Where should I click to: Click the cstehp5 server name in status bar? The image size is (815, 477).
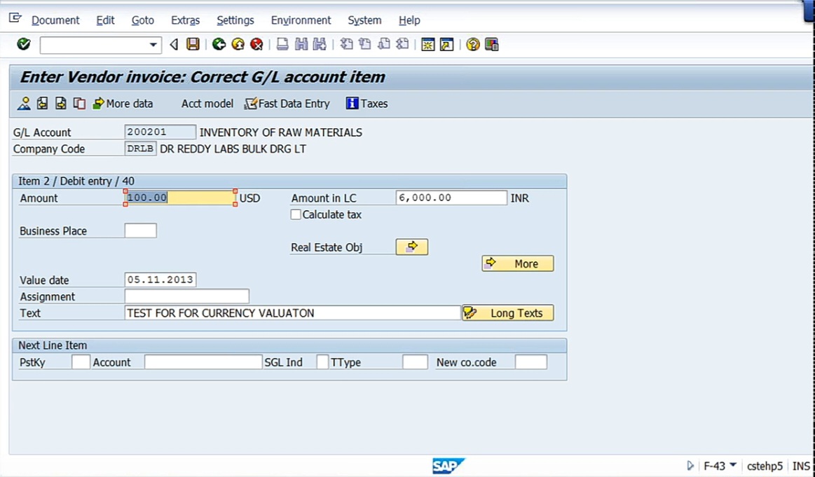tap(765, 466)
